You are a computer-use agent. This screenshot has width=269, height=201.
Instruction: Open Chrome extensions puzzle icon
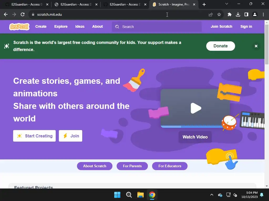pyautogui.click(x=229, y=15)
